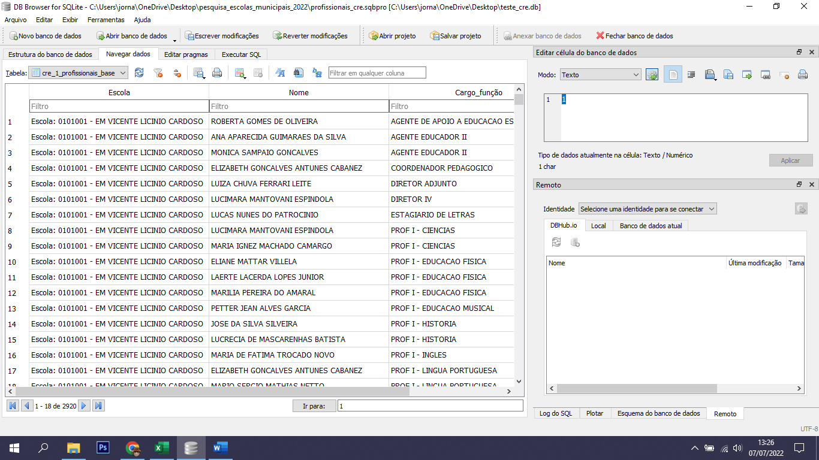Import cell content from file icon
819x460 pixels.
(710, 75)
